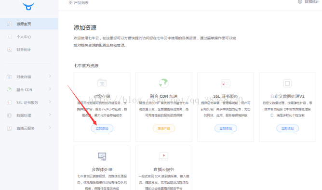Image resolution: width=322 pixels, height=190 pixels.
Task: Click the SSL 证书服务 card title
Action: (226, 96)
